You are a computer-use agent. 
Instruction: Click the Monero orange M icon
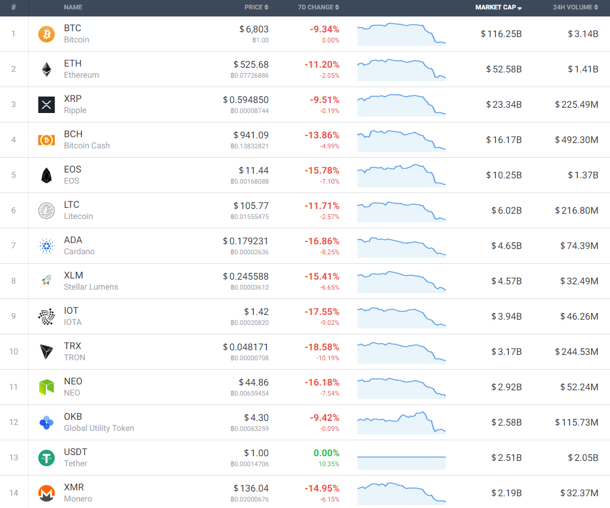[x=47, y=493]
